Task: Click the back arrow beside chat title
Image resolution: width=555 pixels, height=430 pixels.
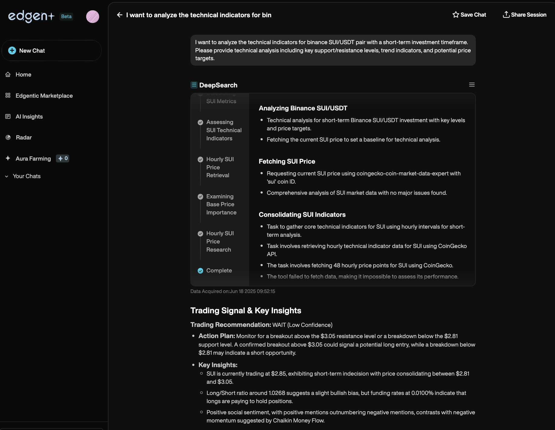Action: pyautogui.click(x=120, y=15)
